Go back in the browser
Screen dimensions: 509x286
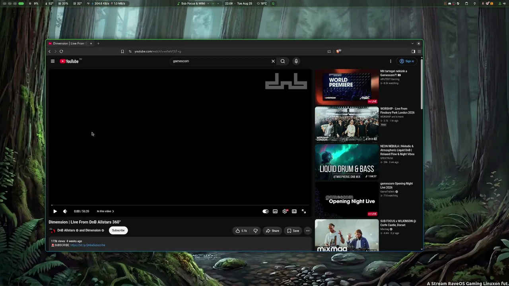50,51
